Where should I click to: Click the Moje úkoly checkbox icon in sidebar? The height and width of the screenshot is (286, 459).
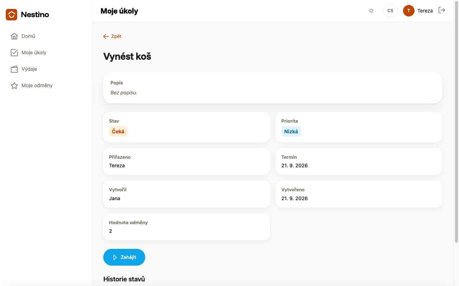tap(14, 53)
